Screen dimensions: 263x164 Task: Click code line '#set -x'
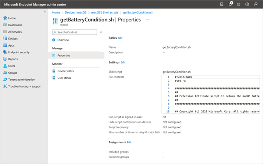[x=180, y=81]
